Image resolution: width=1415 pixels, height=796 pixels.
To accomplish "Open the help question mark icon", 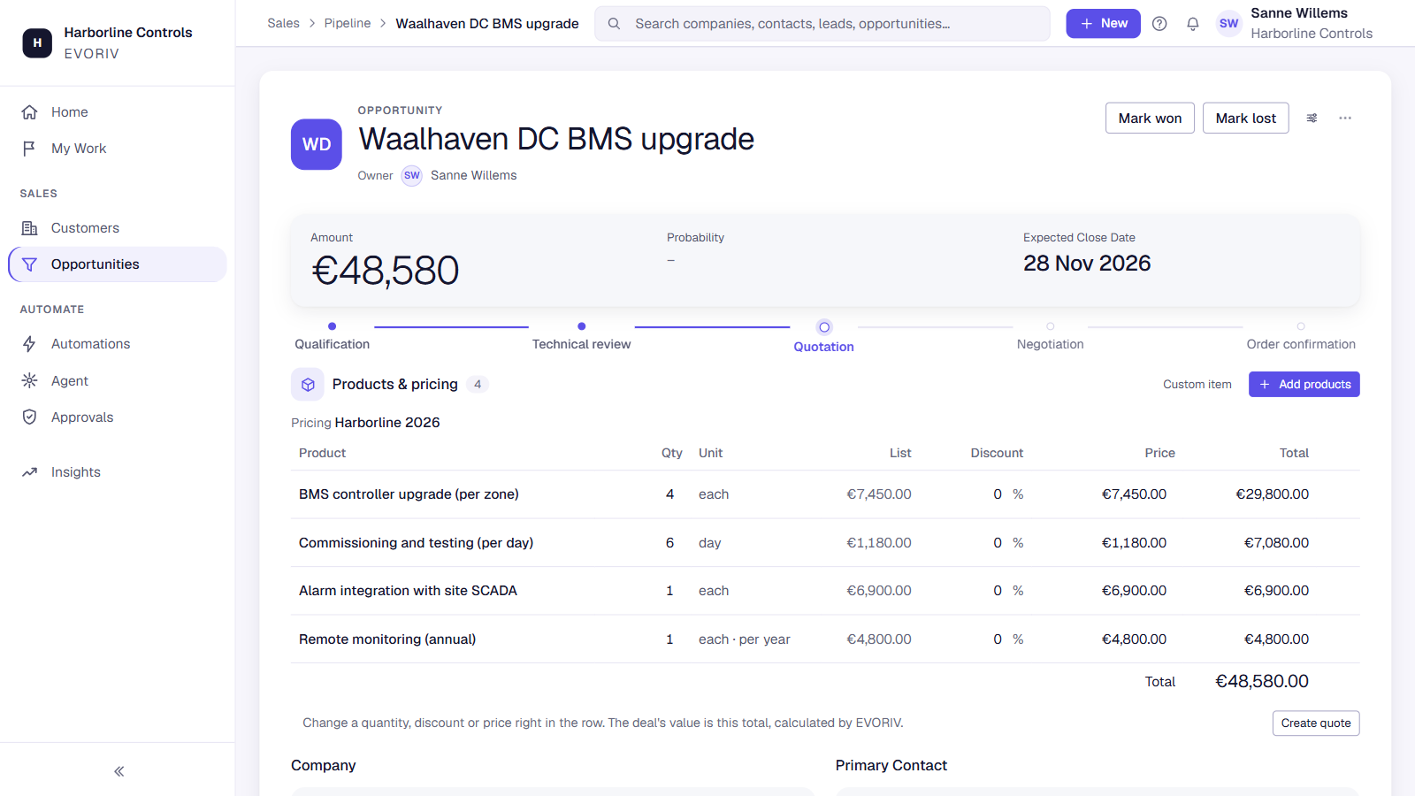I will pyautogui.click(x=1159, y=24).
